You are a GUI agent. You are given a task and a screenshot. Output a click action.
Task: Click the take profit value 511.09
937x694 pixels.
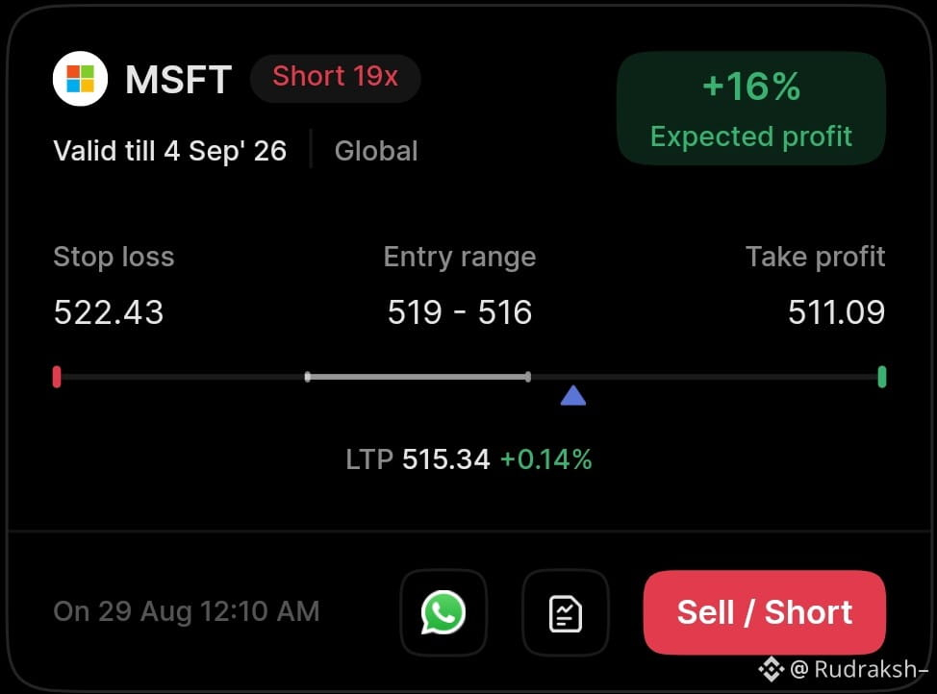pos(836,312)
